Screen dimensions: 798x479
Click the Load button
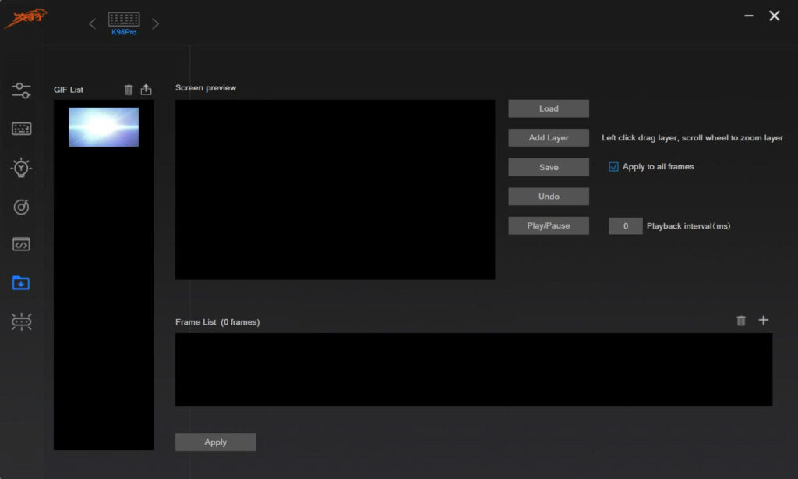pos(549,108)
